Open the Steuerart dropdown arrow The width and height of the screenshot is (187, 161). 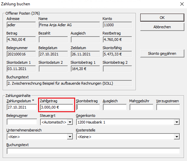(x=70, y=122)
